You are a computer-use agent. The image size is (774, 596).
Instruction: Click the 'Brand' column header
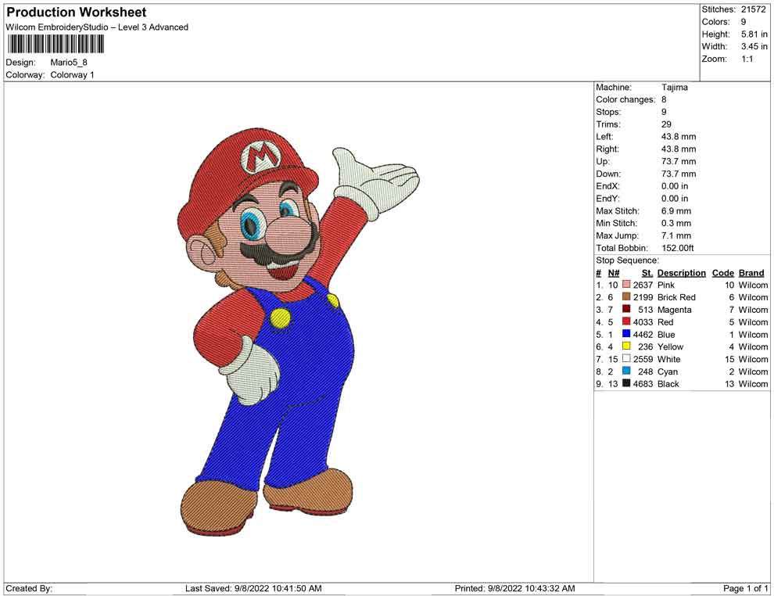pyautogui.click(x=751, y=273)
